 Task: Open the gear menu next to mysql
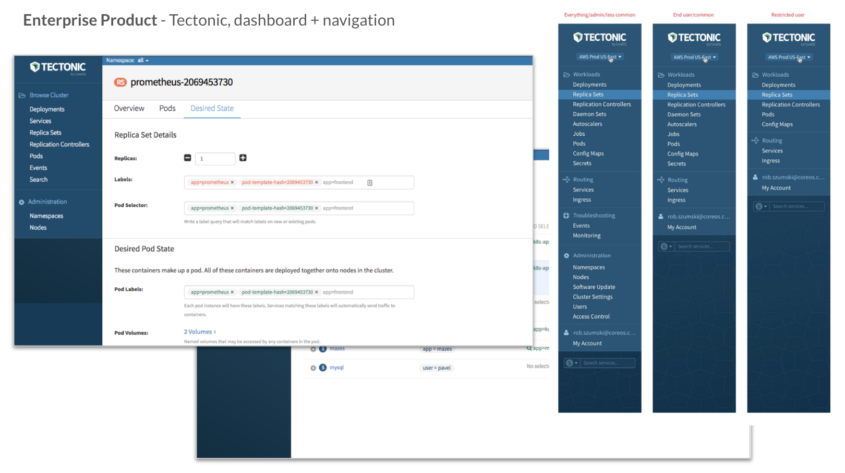313,368
